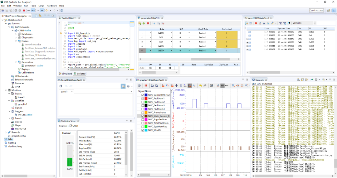Click the magenta NVC_SupplierNum color swatch
Image resolution: width=337 pixels, height=178 pixels.
click(146, 120)
